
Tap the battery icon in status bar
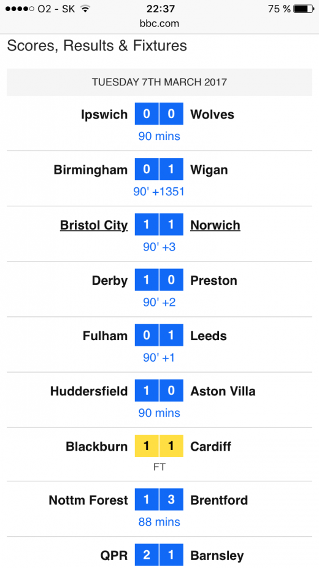[x=304, y=9]
